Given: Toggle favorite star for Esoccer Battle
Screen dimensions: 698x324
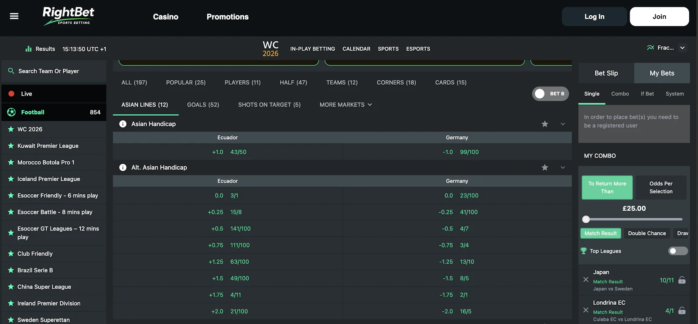Looking at the screenshot, I should coord(11,212).
